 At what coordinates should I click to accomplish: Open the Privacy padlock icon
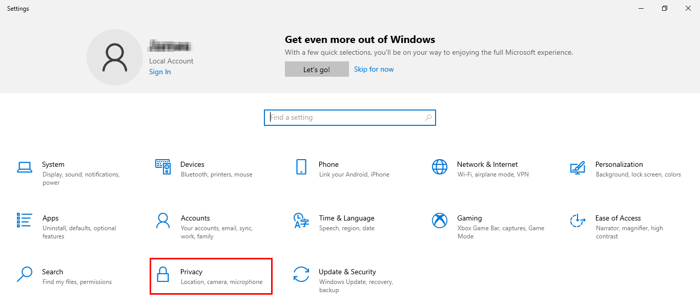pyautogui.click(x=163, y=274)
